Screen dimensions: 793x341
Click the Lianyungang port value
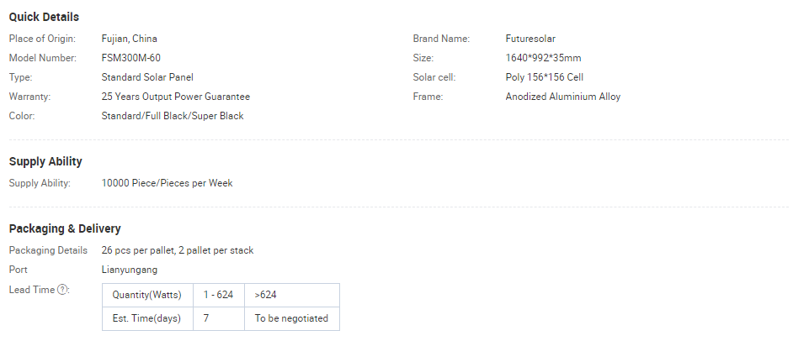[130, 270]
